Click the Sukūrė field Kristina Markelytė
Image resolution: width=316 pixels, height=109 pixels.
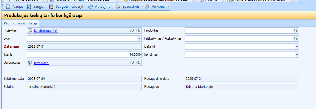[x=84, y=87]
